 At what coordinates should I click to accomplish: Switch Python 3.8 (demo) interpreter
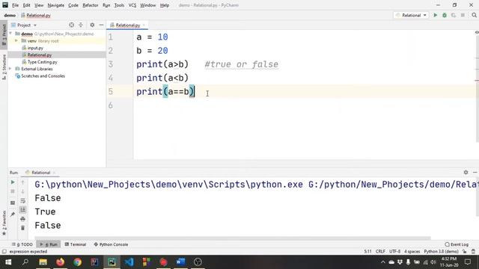[x=441, y=252]
